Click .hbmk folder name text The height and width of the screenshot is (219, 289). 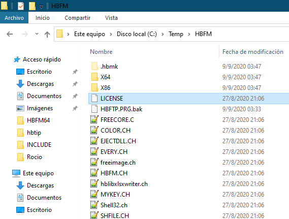pyautogui.click(x=109, y=67)
